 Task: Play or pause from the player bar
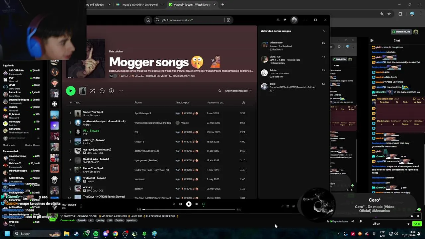click(x=189, y=204)
